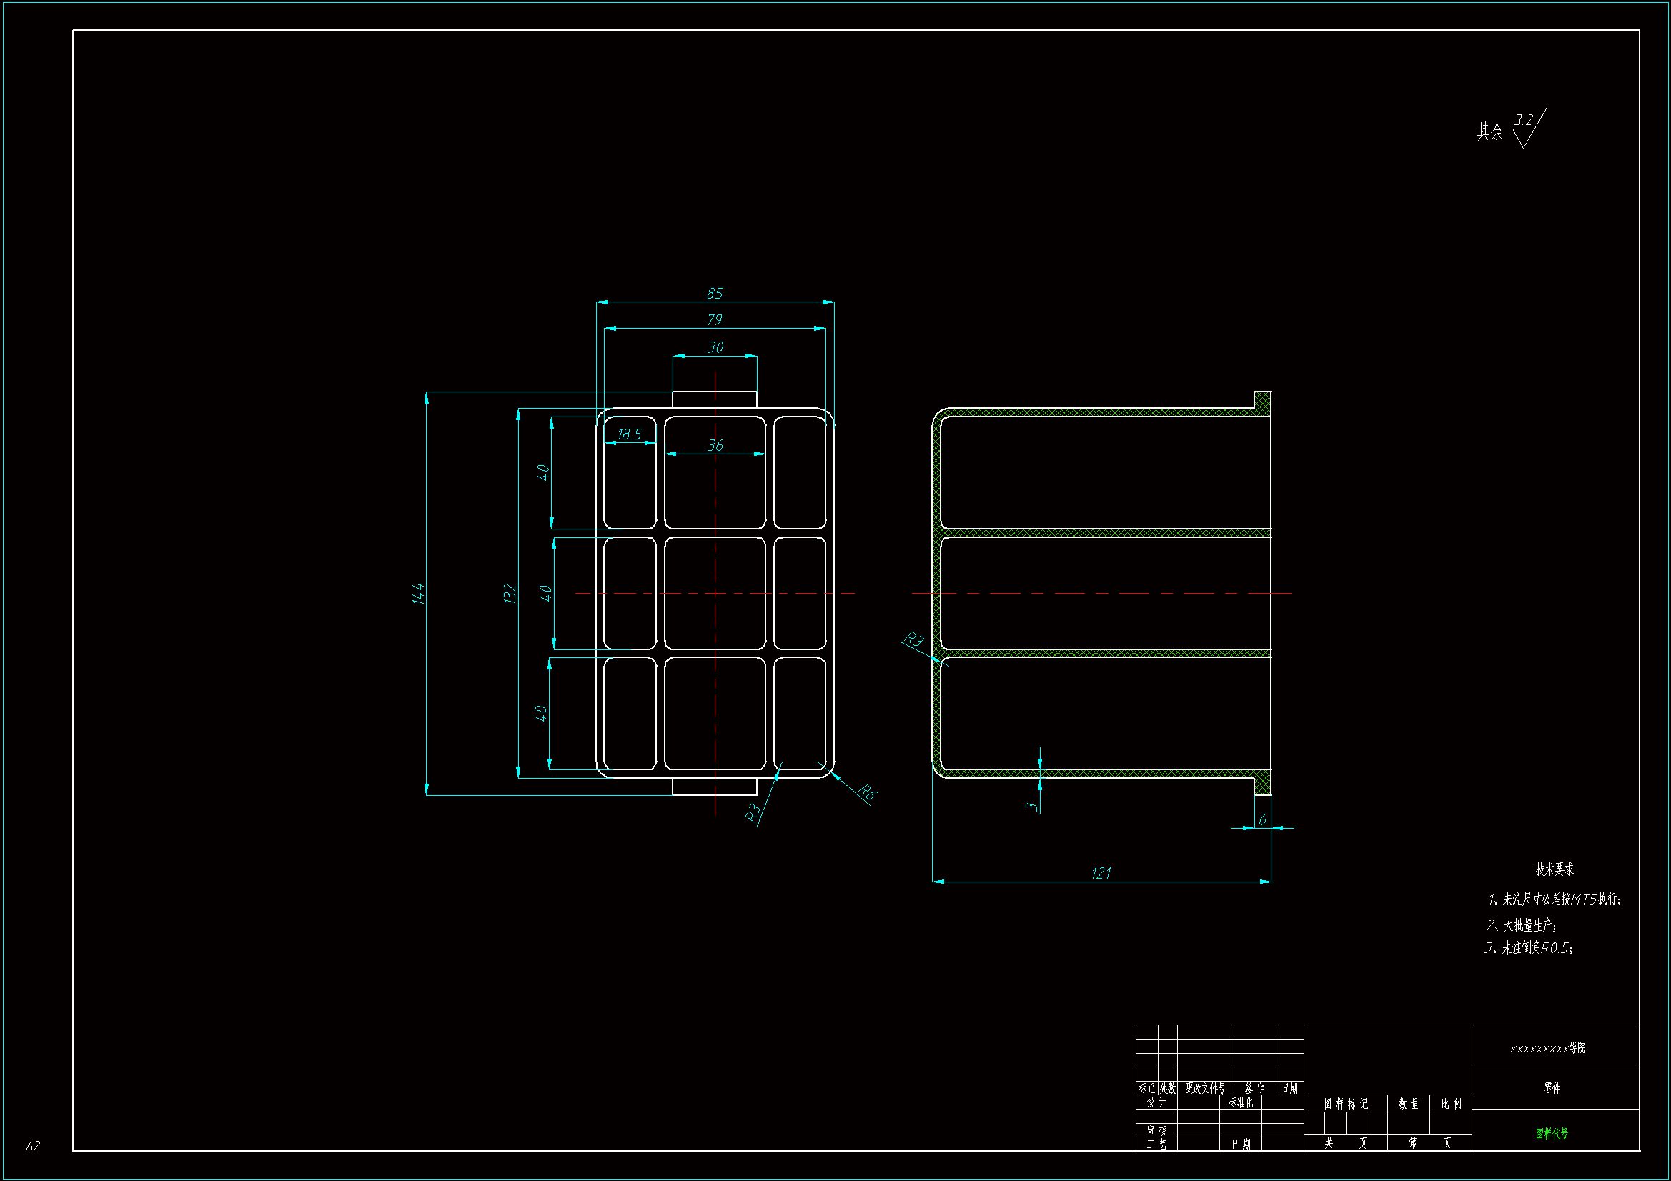Select the R3 label on the section view
Screen dimensions: 1671x1181
point(913,639)
